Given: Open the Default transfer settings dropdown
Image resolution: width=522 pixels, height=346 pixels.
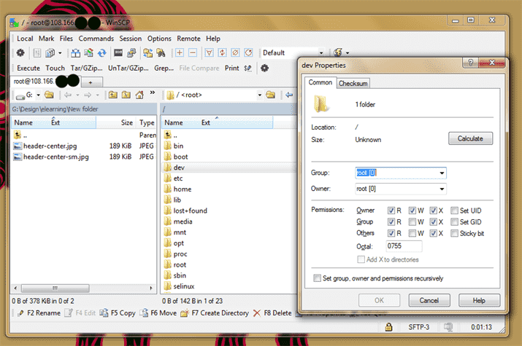Looking at the screenshot, I should tap(321, 52).
